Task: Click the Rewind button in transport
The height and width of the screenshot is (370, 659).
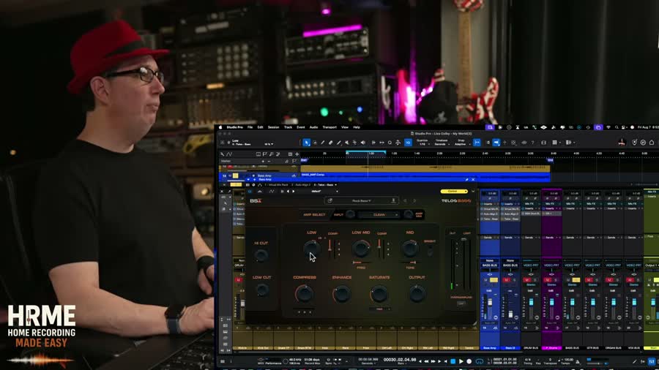Action: point(426,361)
